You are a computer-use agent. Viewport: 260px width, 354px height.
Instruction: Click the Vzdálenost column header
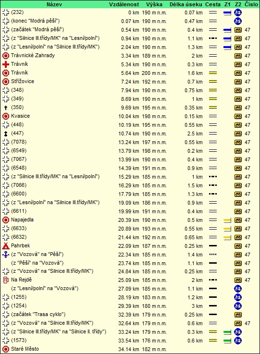124,4
